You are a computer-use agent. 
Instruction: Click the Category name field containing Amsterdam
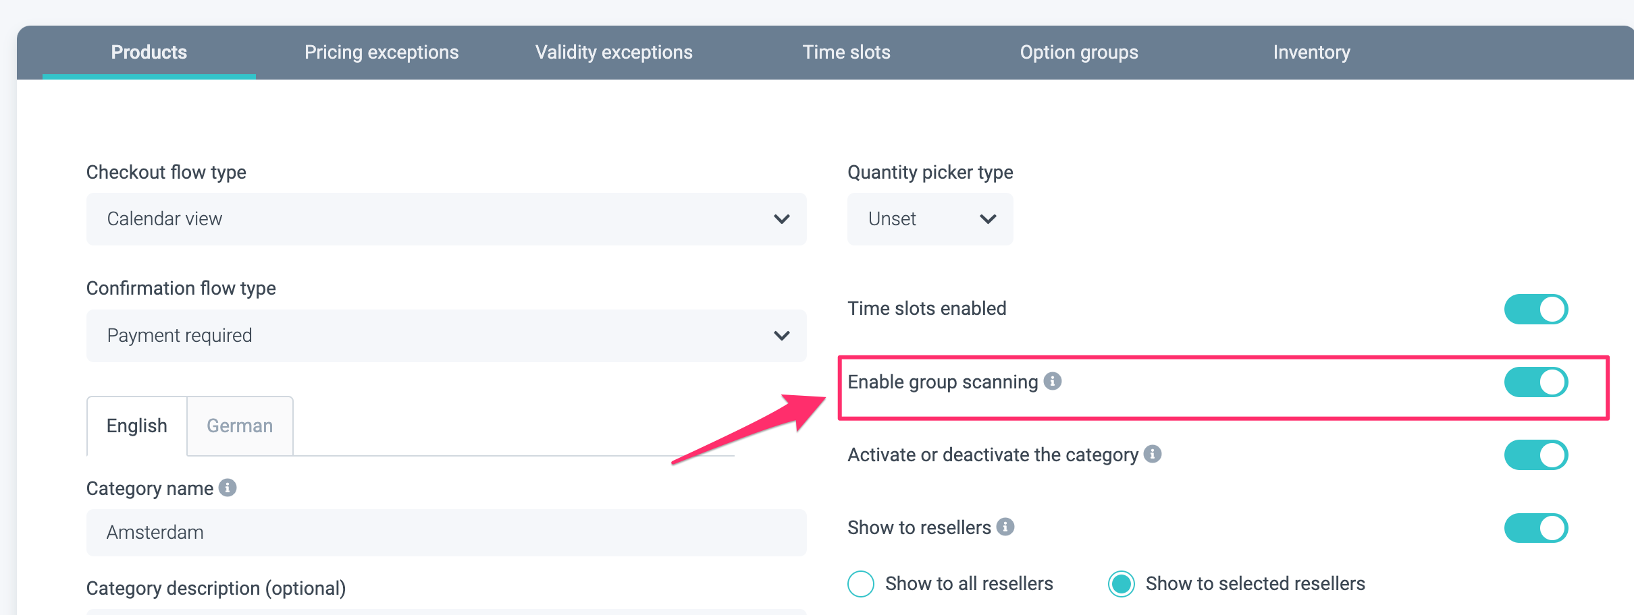446,533
